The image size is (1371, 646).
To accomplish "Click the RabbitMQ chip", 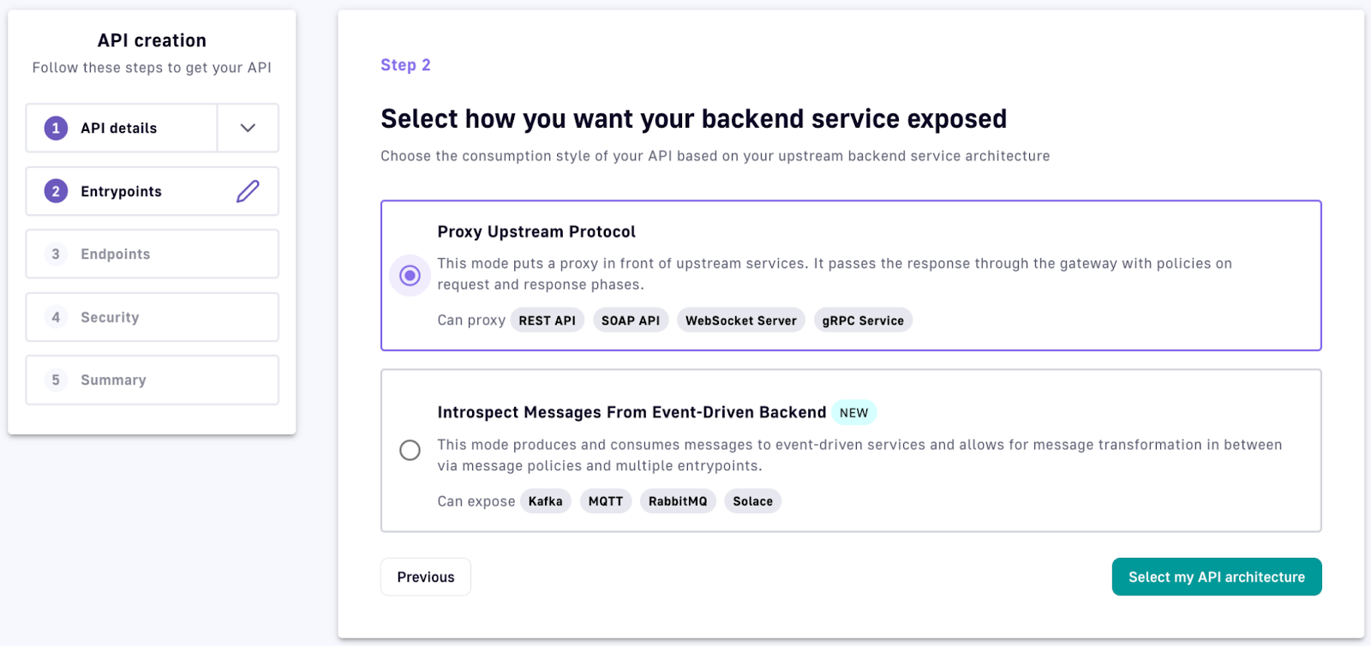I will point(678,501).
